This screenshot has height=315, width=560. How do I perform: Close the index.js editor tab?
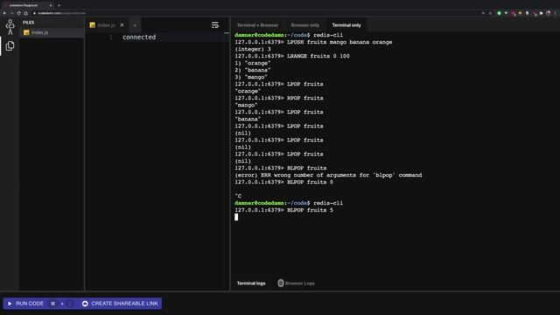(x=122, y=25)
